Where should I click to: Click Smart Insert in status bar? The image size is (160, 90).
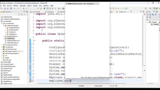click(x=98, y=86)
